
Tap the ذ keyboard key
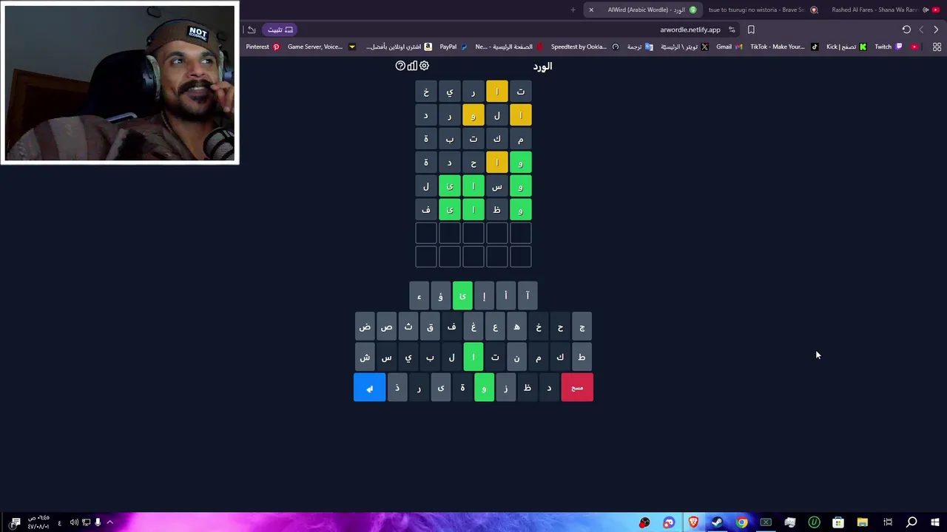[397, 388]
